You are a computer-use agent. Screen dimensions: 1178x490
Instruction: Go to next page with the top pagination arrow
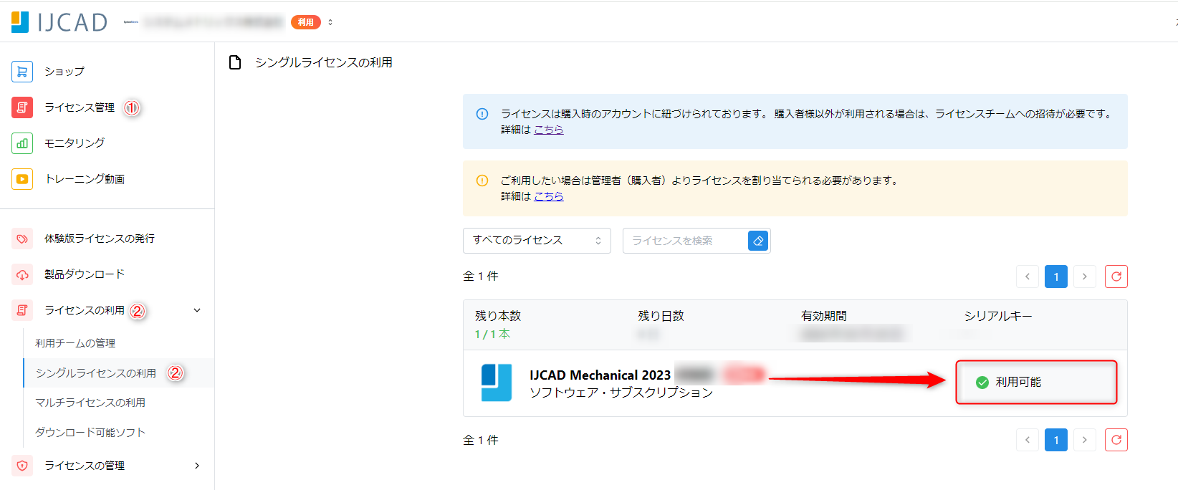[1085, 277]
